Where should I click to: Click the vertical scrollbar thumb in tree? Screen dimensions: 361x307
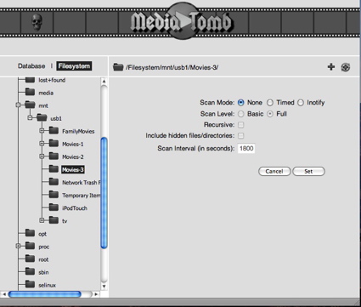tap(104, 193)
